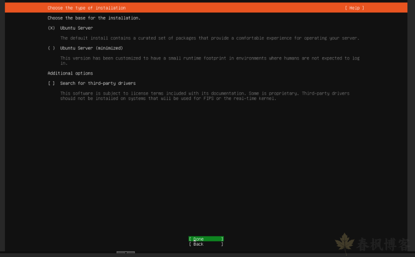Click the small handle tab at bottom edge
This screenshot has height=257, width=415.
(x=126, y=253)
